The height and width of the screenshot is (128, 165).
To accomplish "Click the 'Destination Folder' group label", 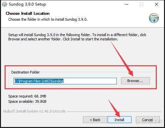I will click(25, 72).
